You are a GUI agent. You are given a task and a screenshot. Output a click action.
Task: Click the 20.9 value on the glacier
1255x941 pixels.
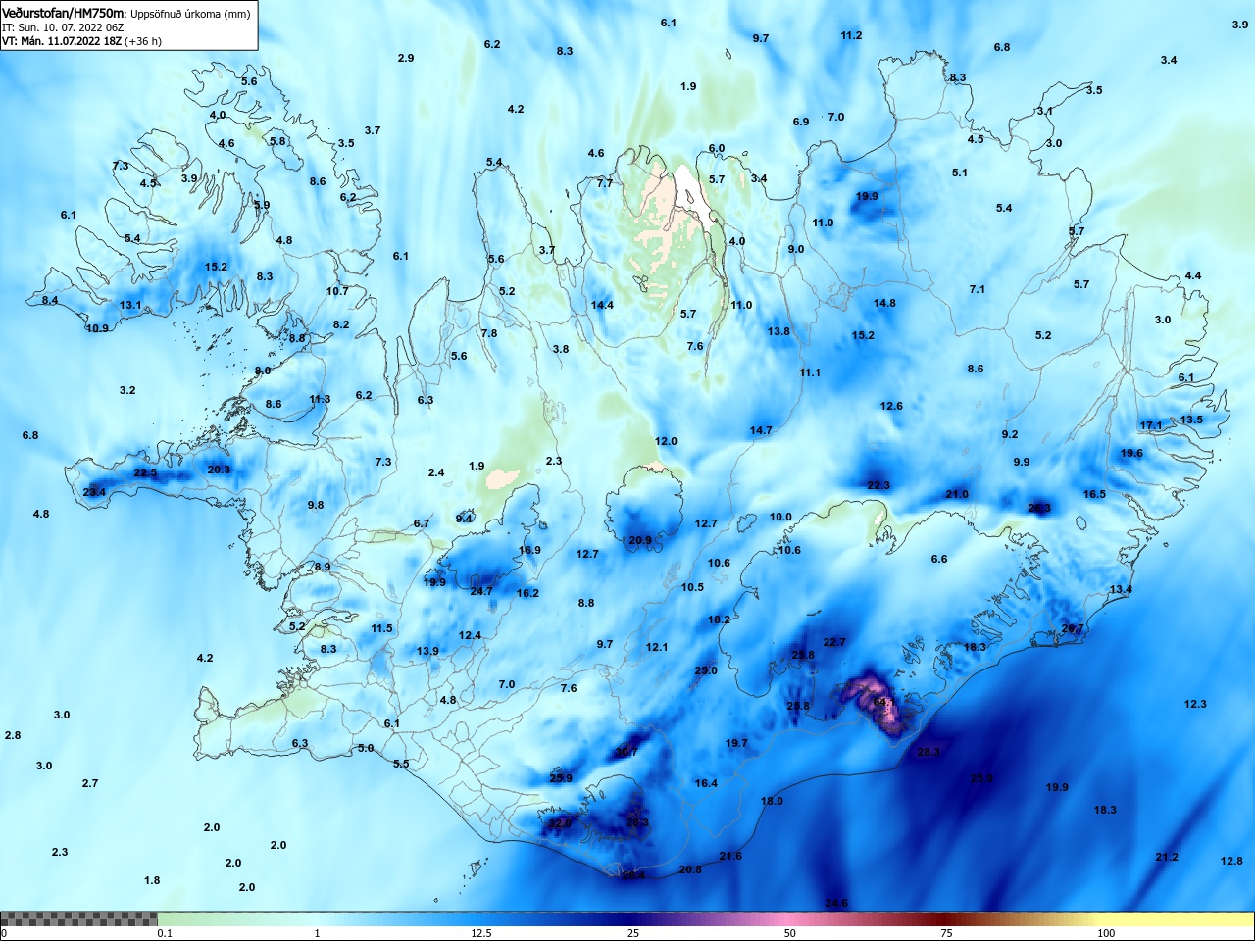coord(640,540)
